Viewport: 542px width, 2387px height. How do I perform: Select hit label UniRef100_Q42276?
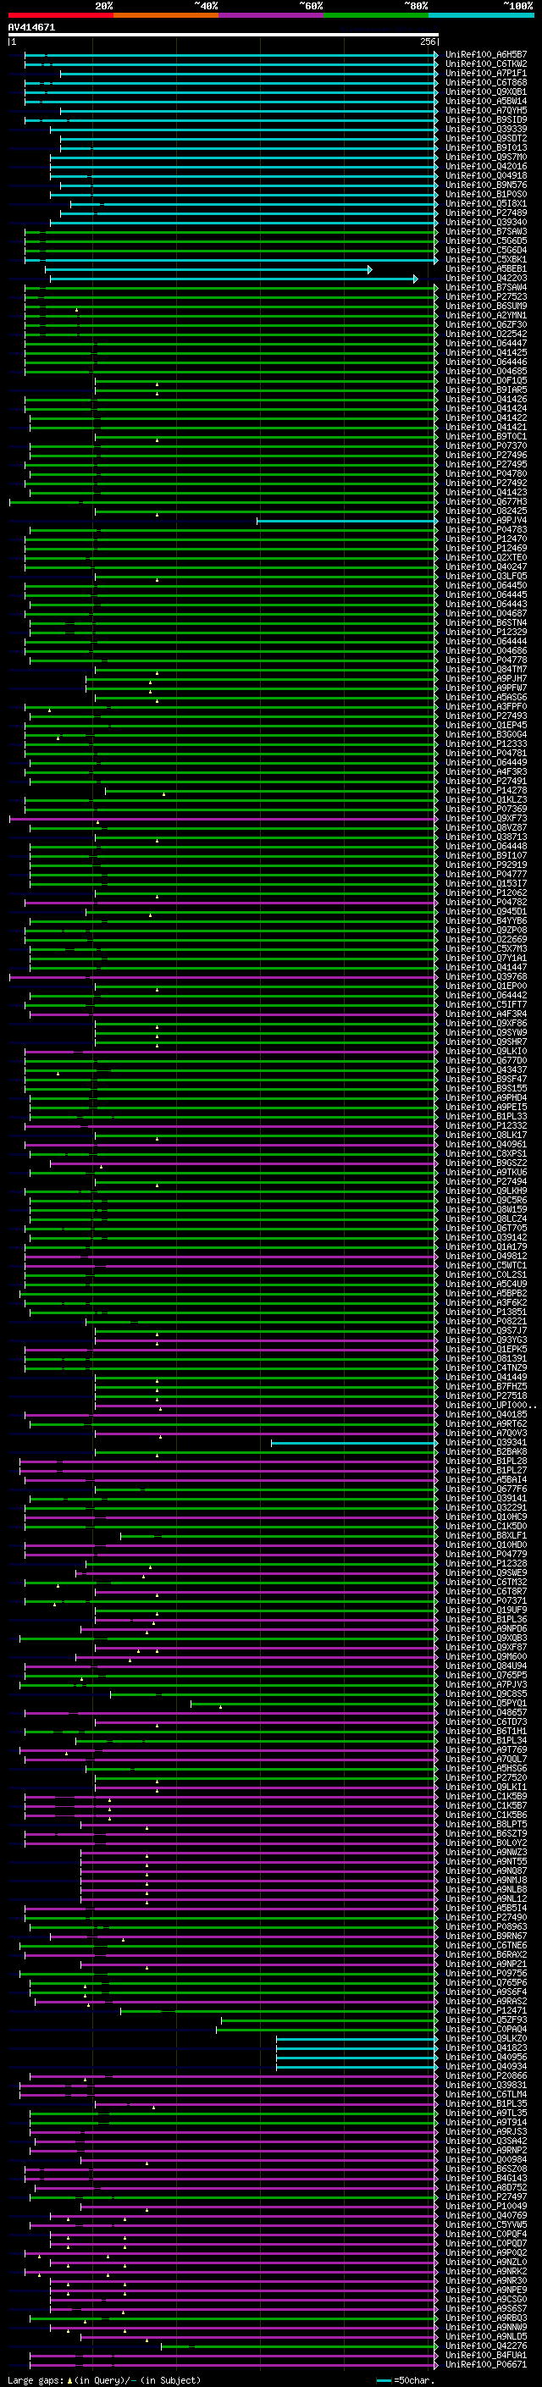[486, 2346]
